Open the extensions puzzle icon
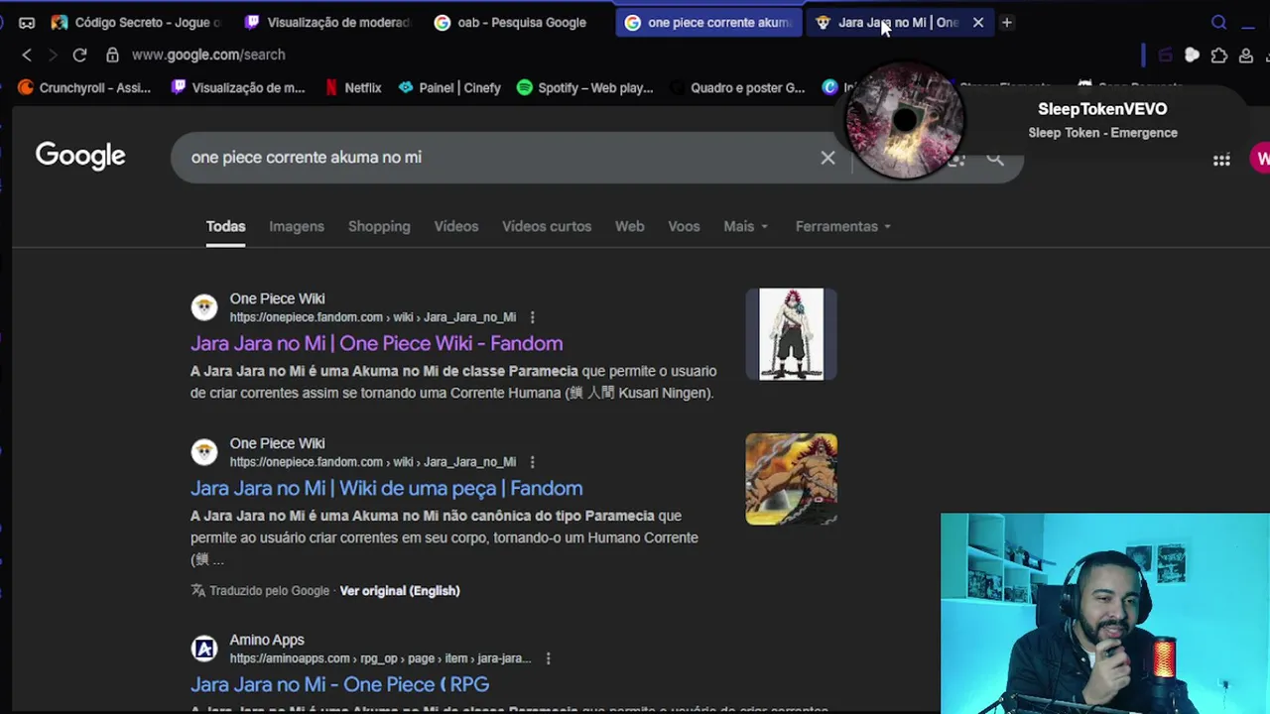This screenshot has height=714, width=1270. [1219, 56]
